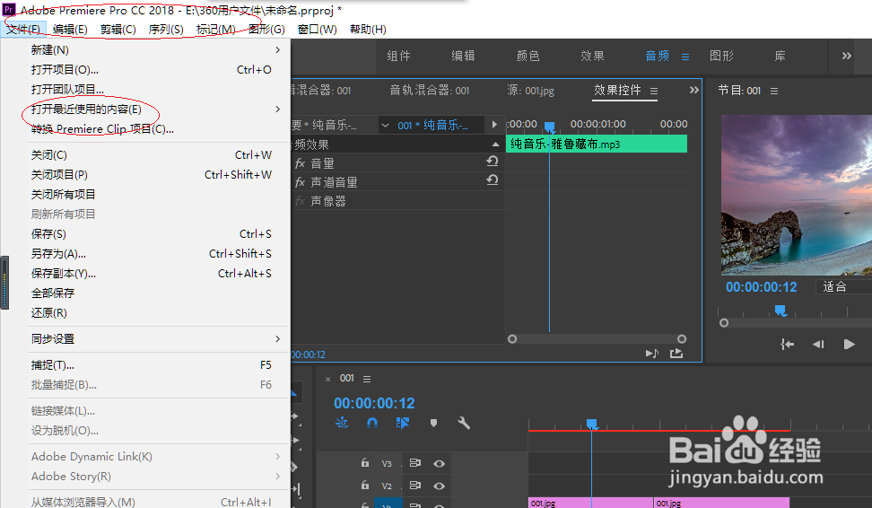
Task: Toggle sync lock on track V3
Action: pyautogui.click(x=414, y=463)
